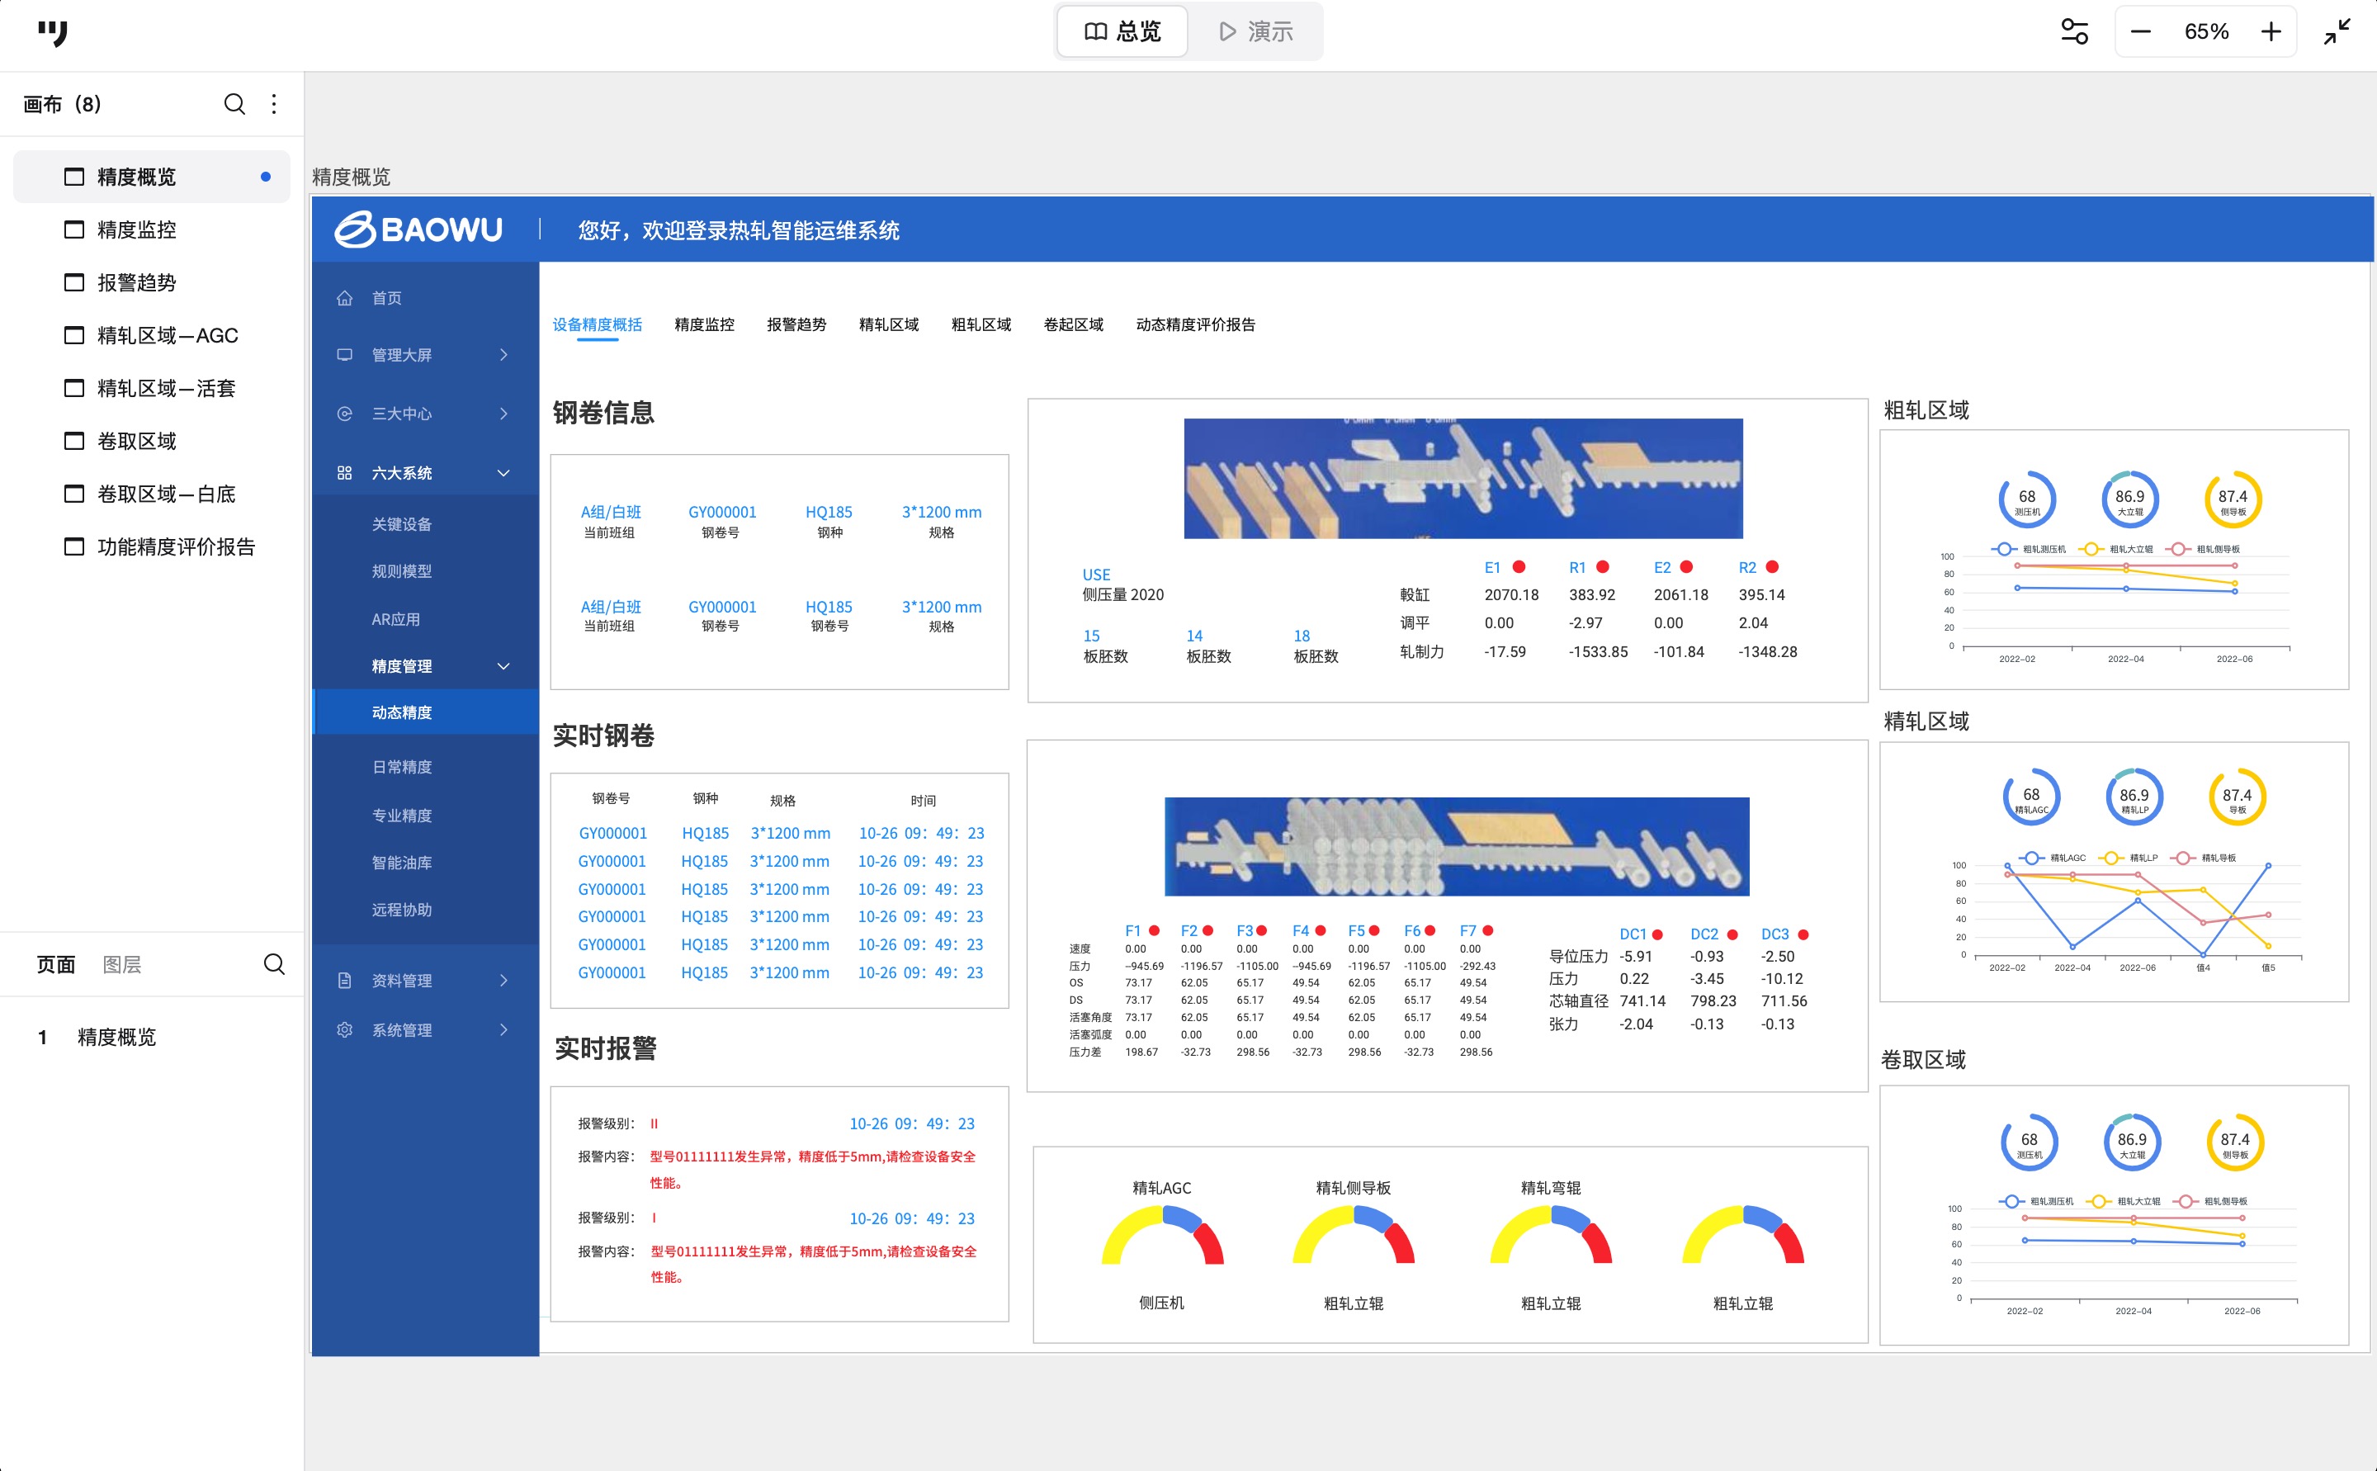Click the logo icon in the top left
2377x1471 pixels.
pyautogui.click(x=53, y=33)
